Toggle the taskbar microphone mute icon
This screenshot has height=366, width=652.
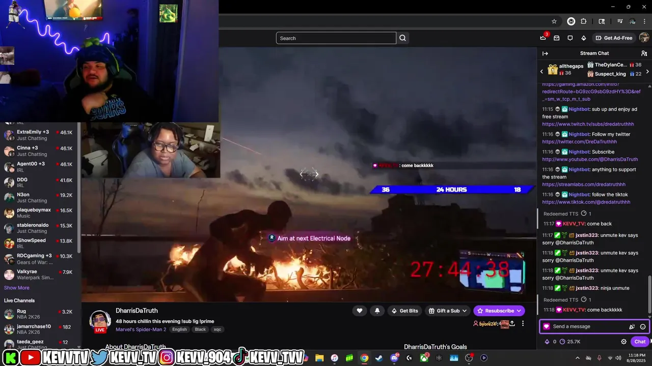click(x=599, y=358)
